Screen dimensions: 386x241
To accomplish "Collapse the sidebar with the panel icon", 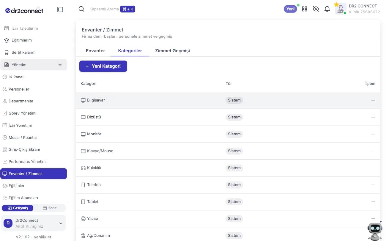I will (x=60, y=9).
